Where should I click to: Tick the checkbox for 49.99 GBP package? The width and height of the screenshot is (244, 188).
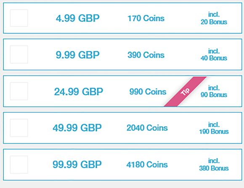coord(19,128)
